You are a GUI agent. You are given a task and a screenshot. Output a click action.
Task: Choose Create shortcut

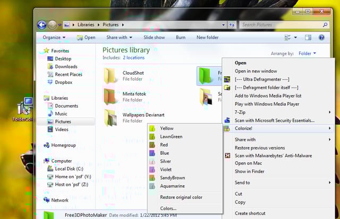250,213
